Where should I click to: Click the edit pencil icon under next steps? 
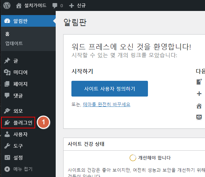(199, 82)
